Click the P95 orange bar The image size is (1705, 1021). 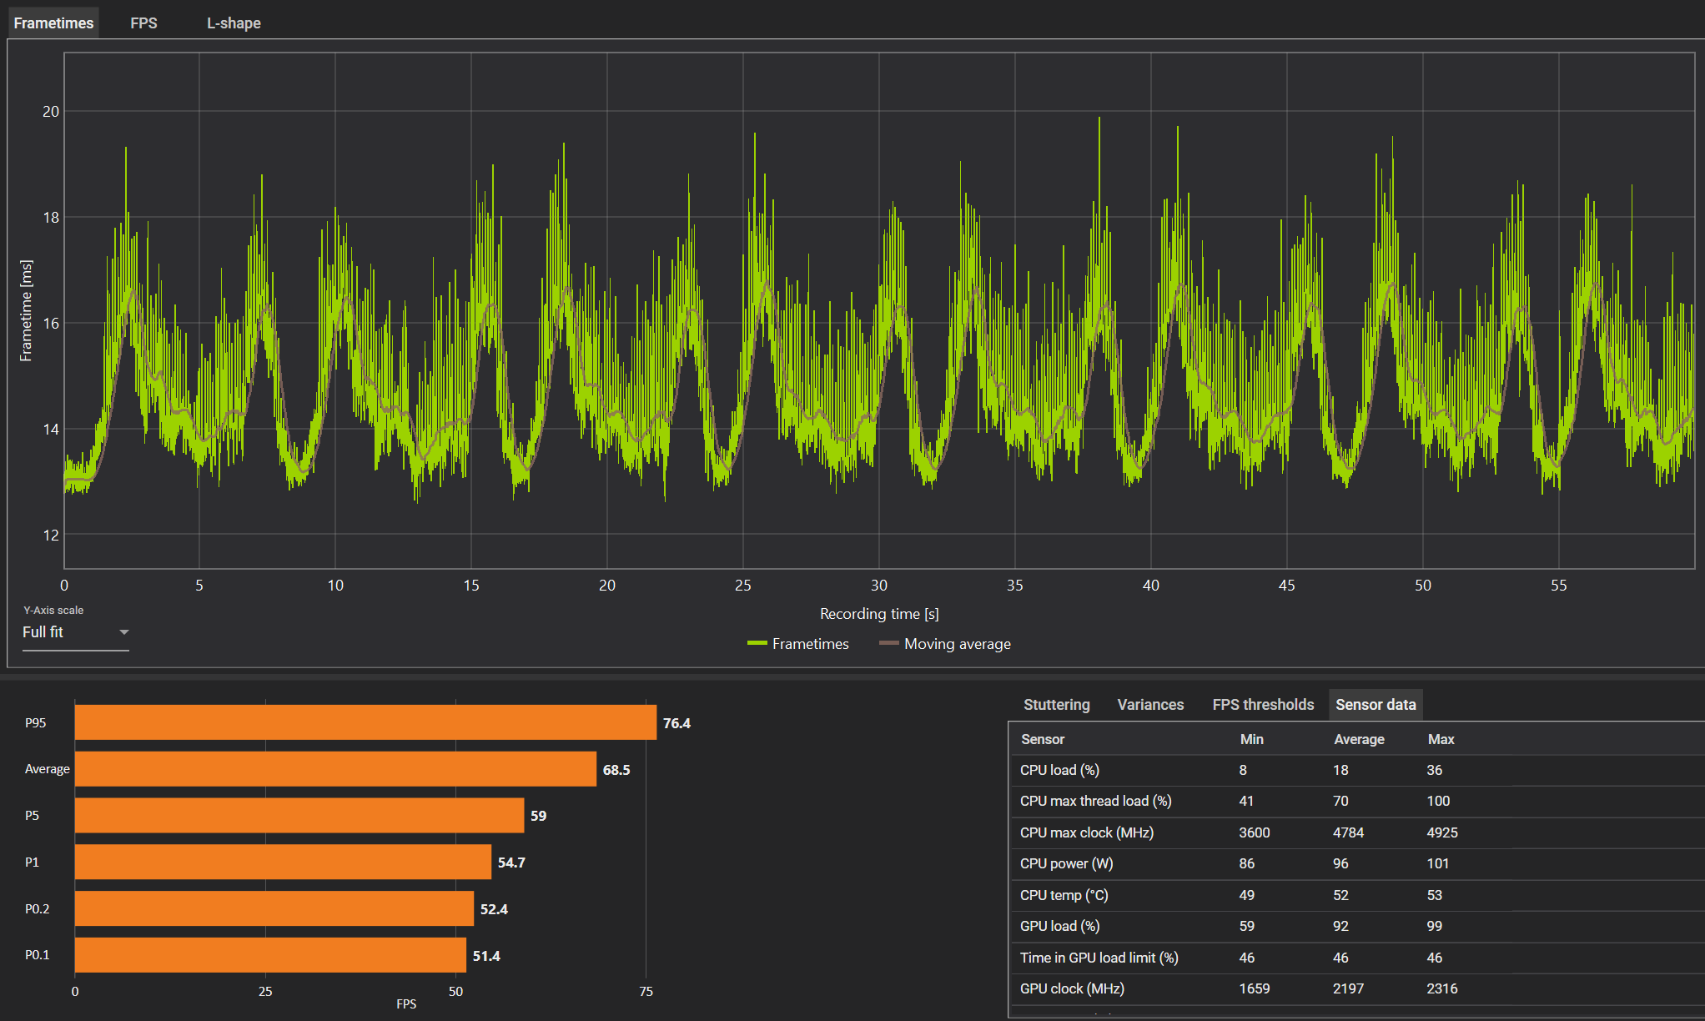click(x=365, y=722)
